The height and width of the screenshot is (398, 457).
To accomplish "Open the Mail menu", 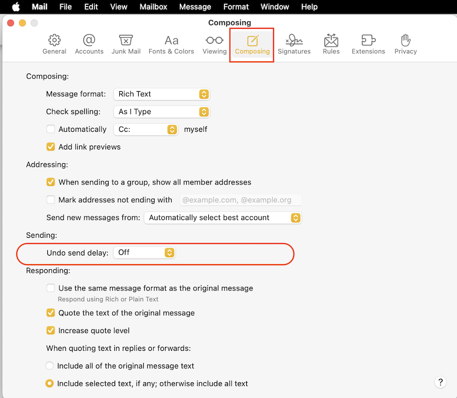I will click(x=39, y=7).
